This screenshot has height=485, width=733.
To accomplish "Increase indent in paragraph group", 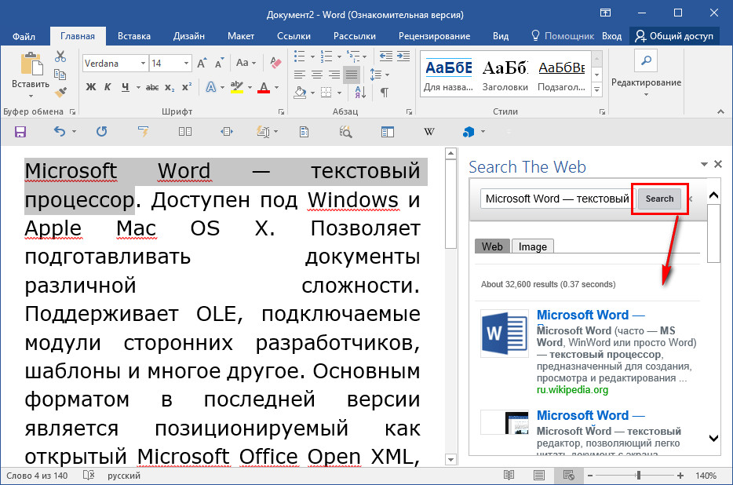I will pyautogui.click(x=403, y=57).
